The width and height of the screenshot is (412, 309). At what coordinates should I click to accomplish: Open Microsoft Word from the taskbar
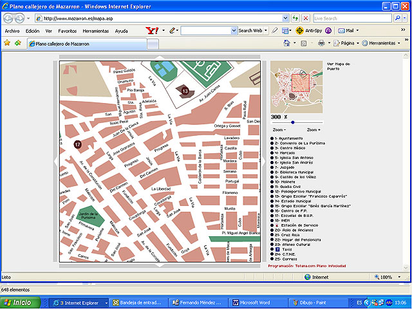[x=253, y=302]
